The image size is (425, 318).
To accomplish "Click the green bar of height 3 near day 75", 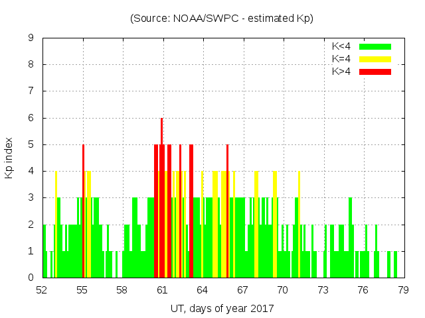I will 351,238.
